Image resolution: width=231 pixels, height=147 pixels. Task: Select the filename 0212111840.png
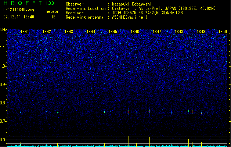click(19, 10)
